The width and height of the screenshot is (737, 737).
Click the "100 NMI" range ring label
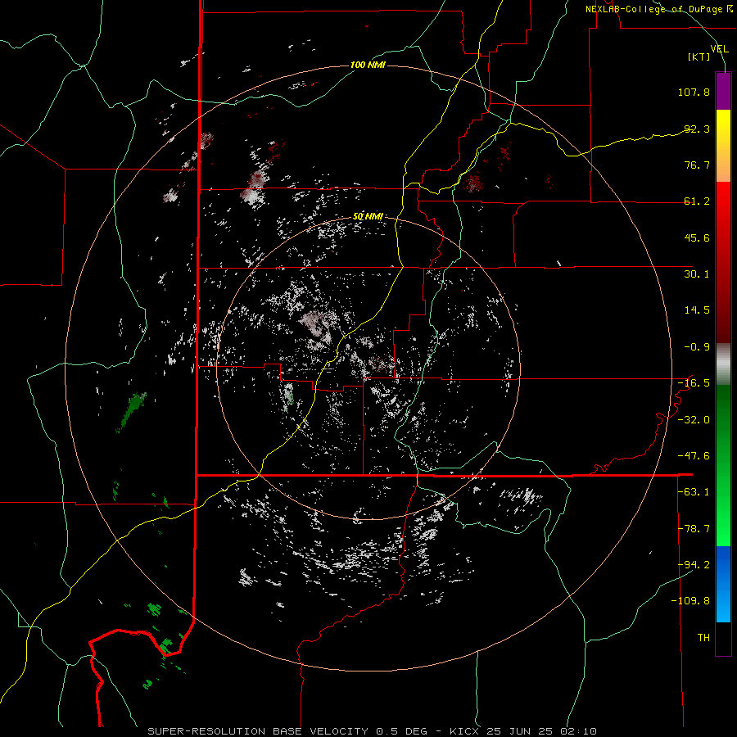click(368, 65)
